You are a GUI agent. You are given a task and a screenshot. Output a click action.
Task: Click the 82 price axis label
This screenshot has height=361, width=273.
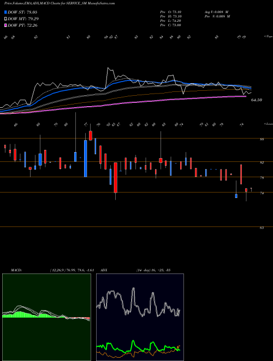coord(262,162)
